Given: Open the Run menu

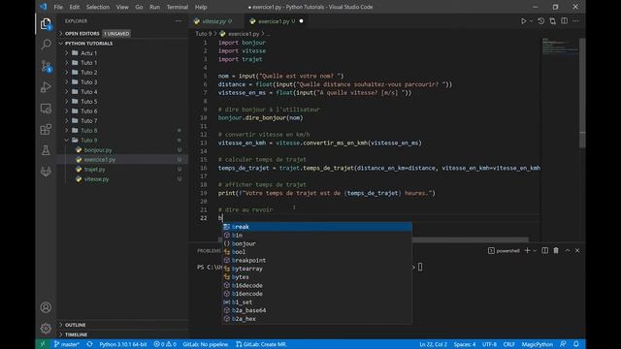Looking at the screenshot, I should click(155, 7).
